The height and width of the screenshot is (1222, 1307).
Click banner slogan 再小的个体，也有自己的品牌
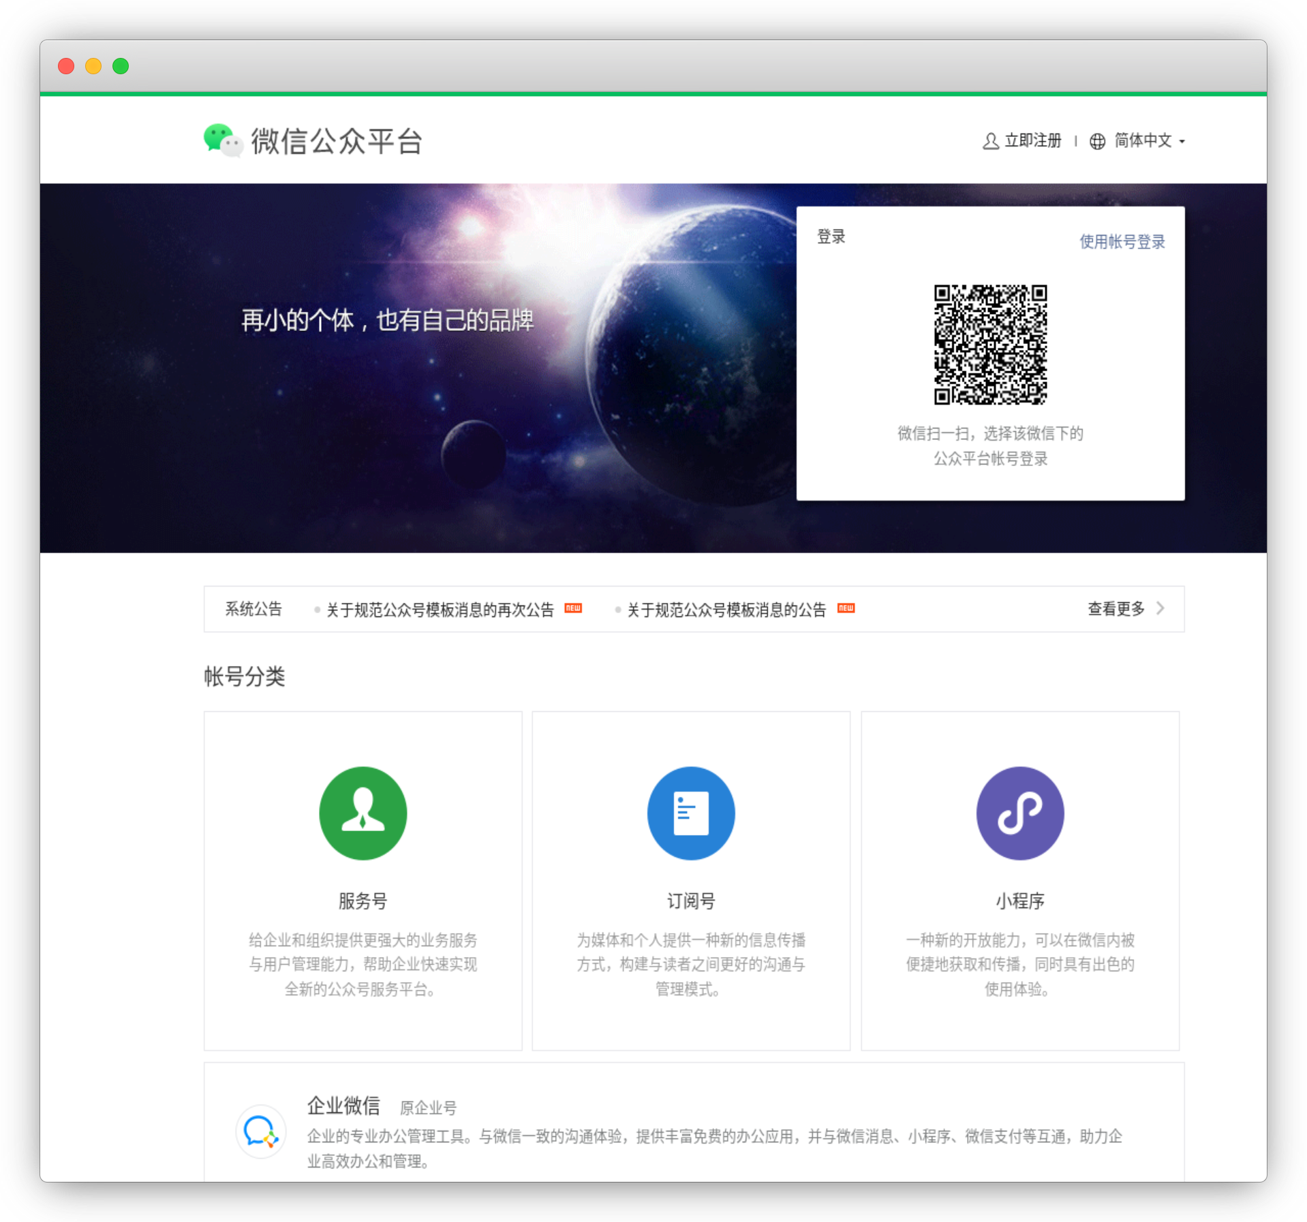coord(388,319)
